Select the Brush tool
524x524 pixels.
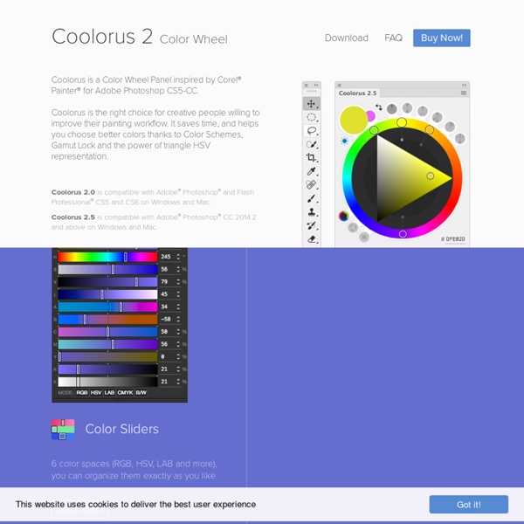(x=312, y=198)
